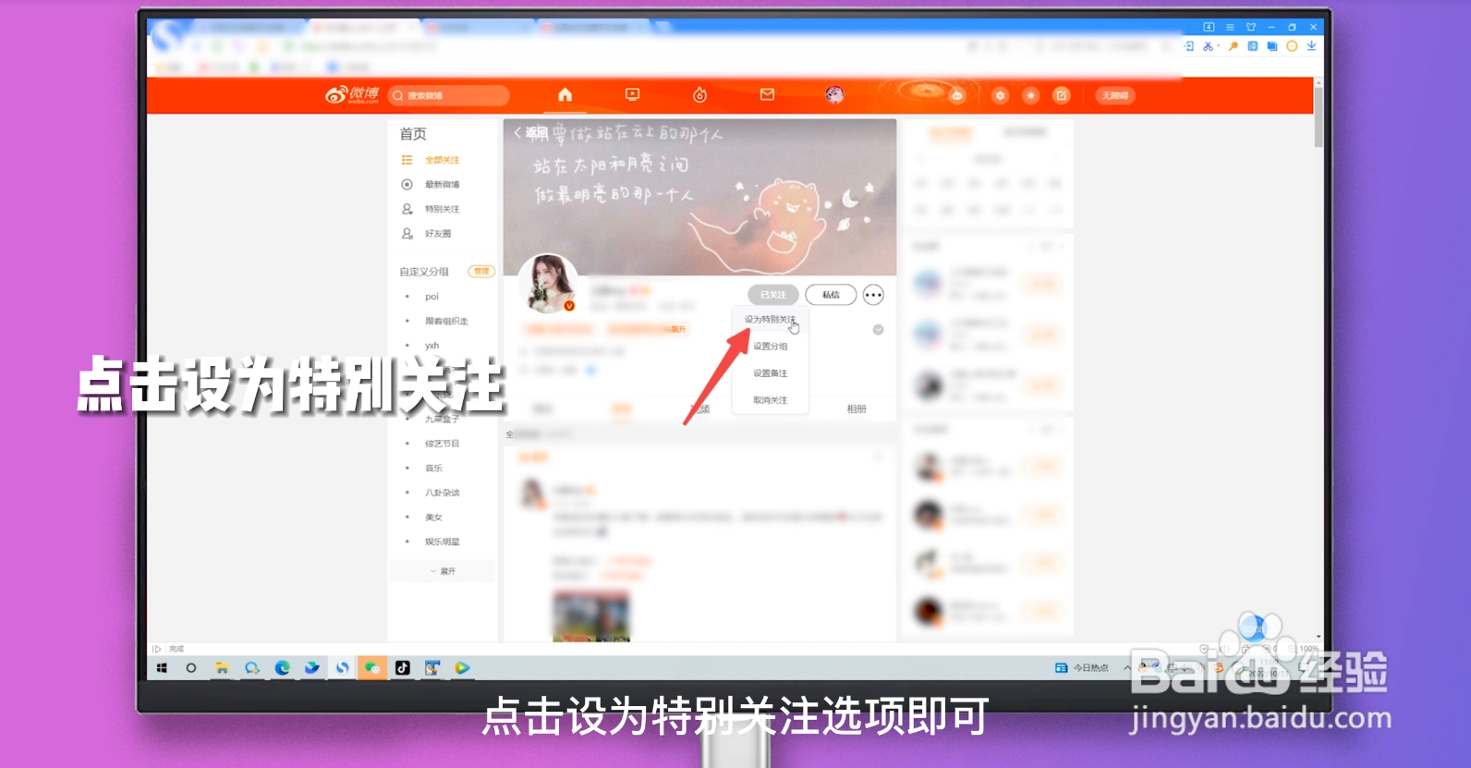Image resolution: width=1471 pixels, height=768 pixels.
Task: Open the 跟着组织走 group
Action: pos(446,321)
